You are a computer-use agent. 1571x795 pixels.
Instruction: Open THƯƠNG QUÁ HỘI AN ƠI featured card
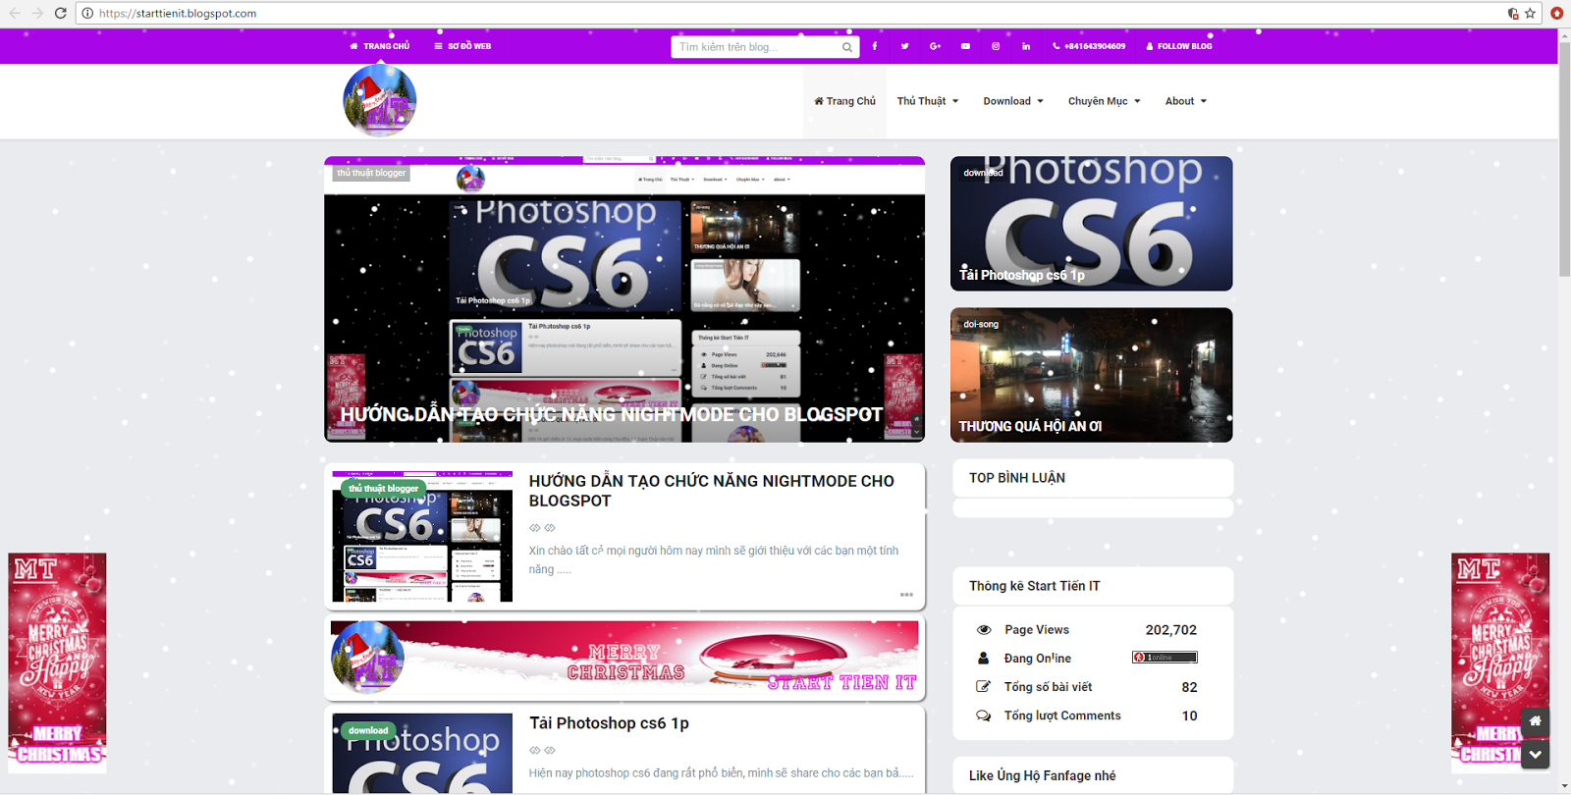(x=1091, y=375)
